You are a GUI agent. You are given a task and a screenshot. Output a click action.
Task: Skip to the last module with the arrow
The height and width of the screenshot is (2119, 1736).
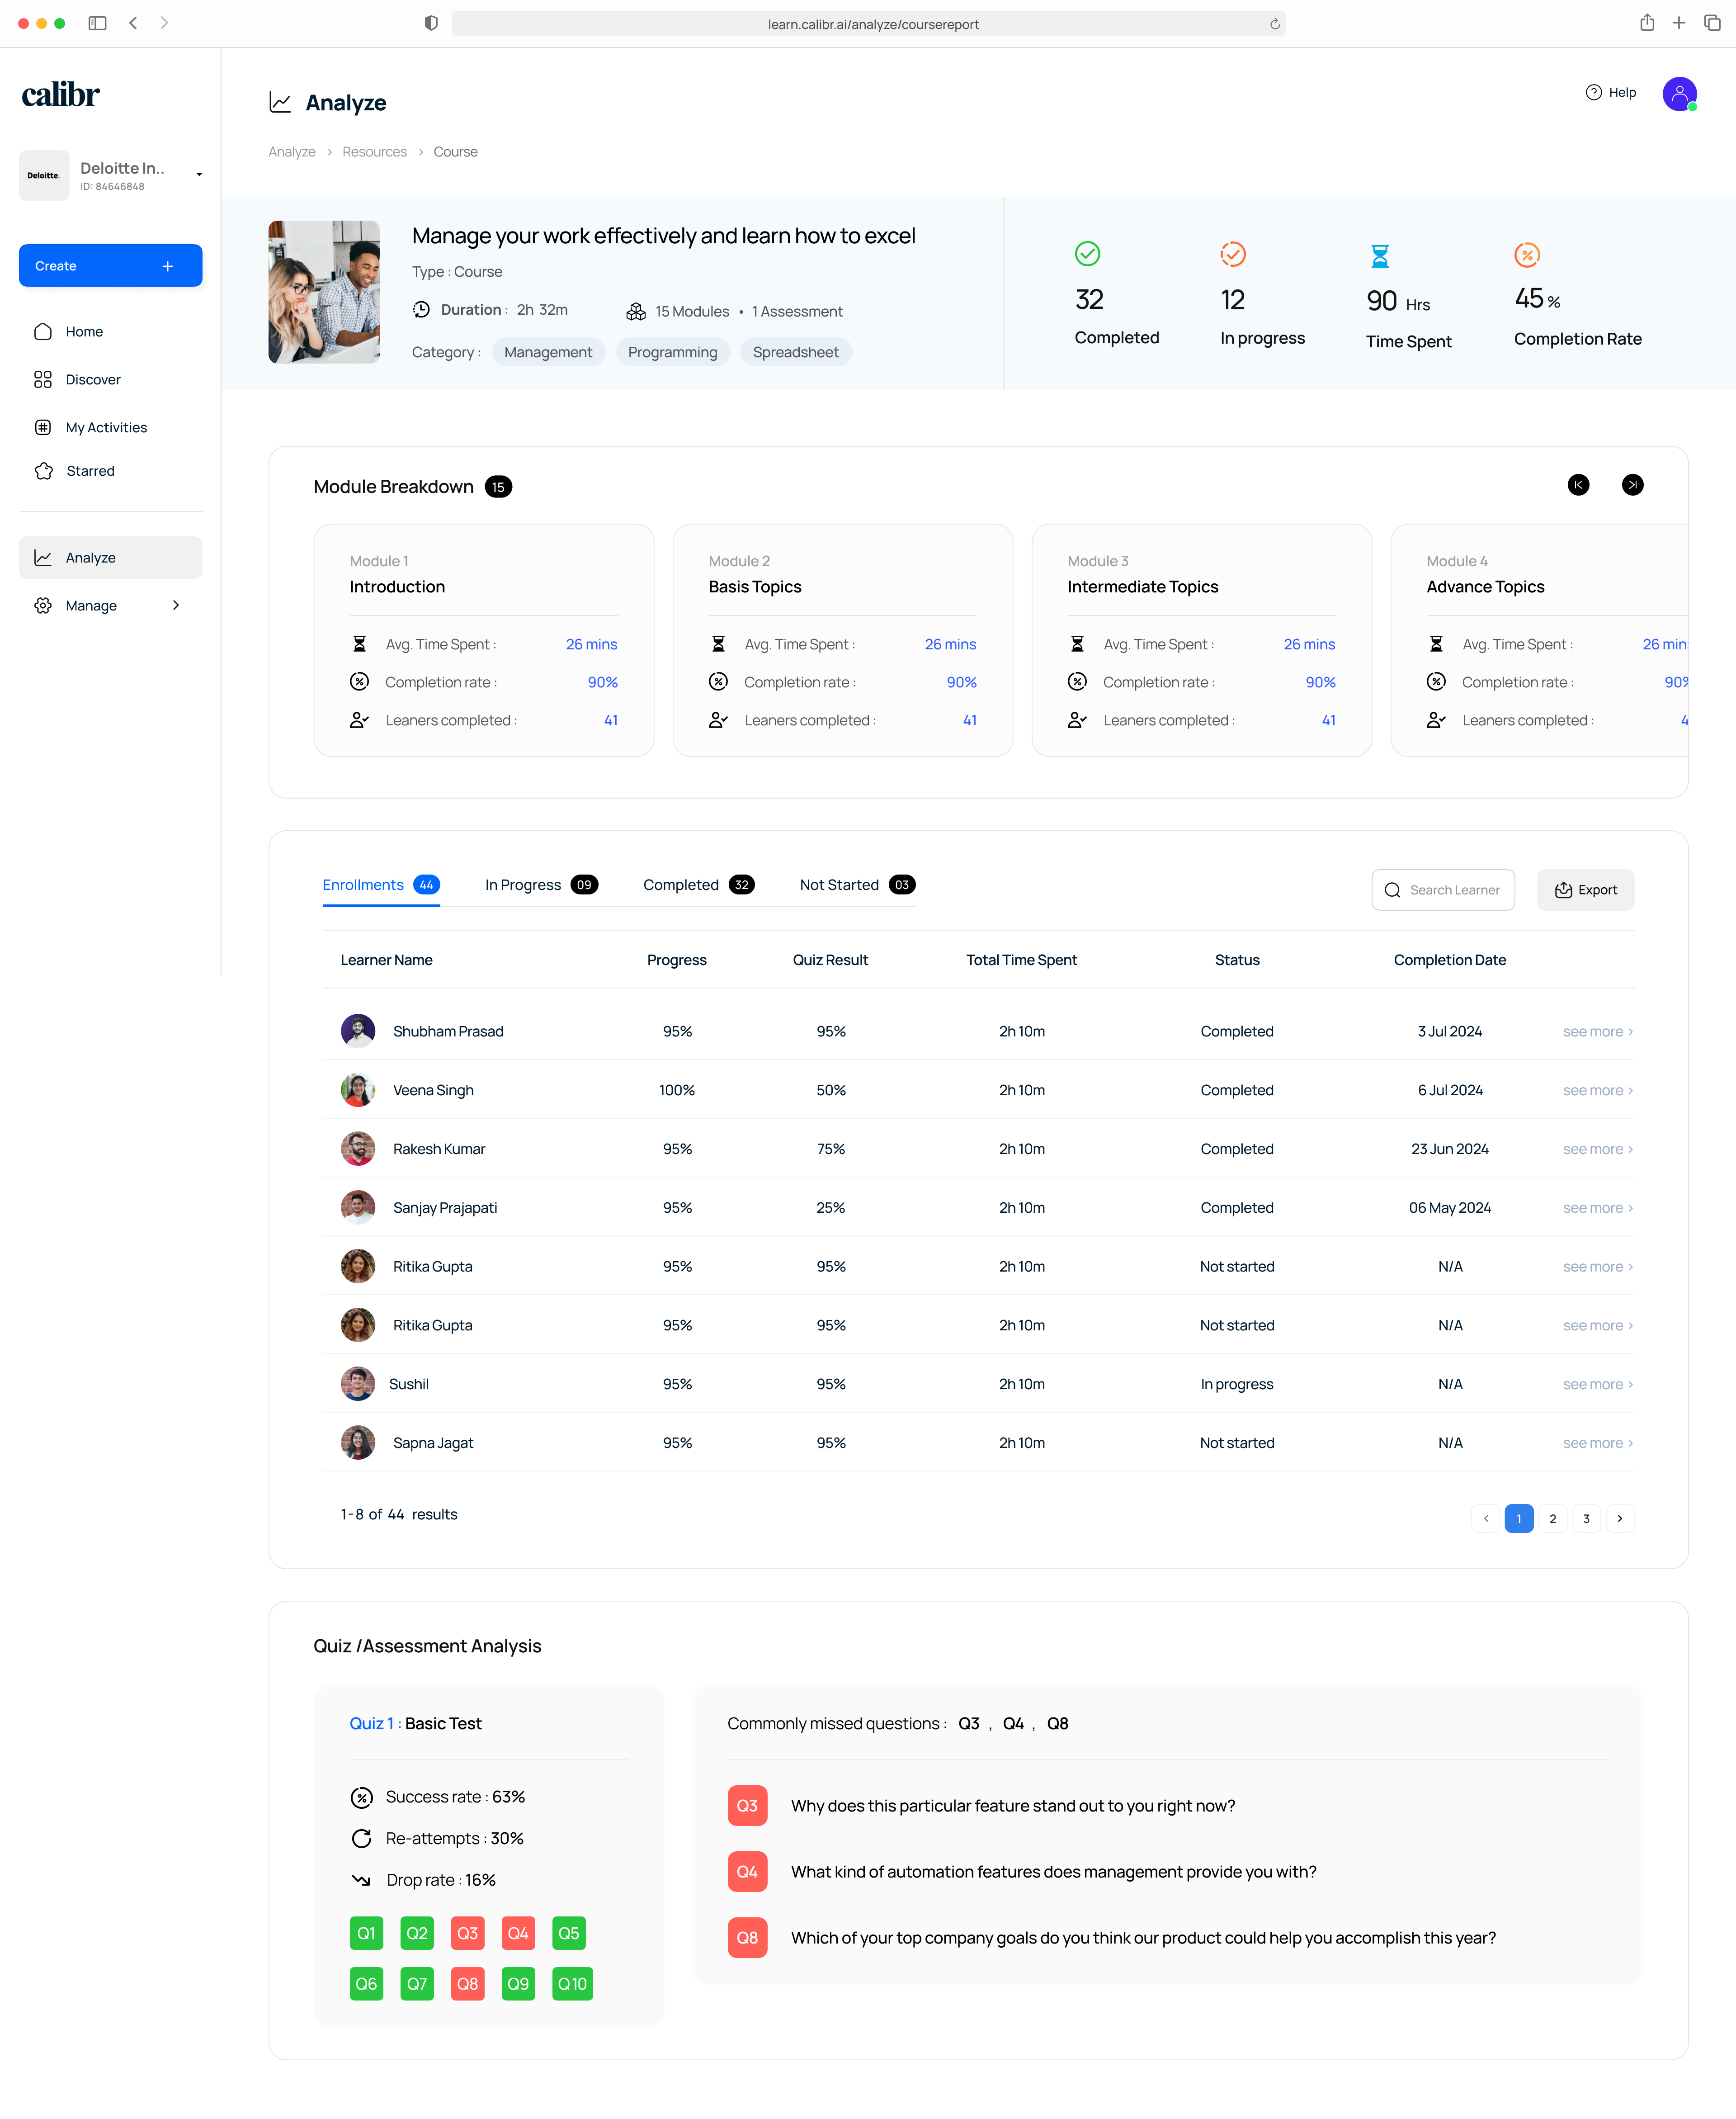pos(1632,485)
